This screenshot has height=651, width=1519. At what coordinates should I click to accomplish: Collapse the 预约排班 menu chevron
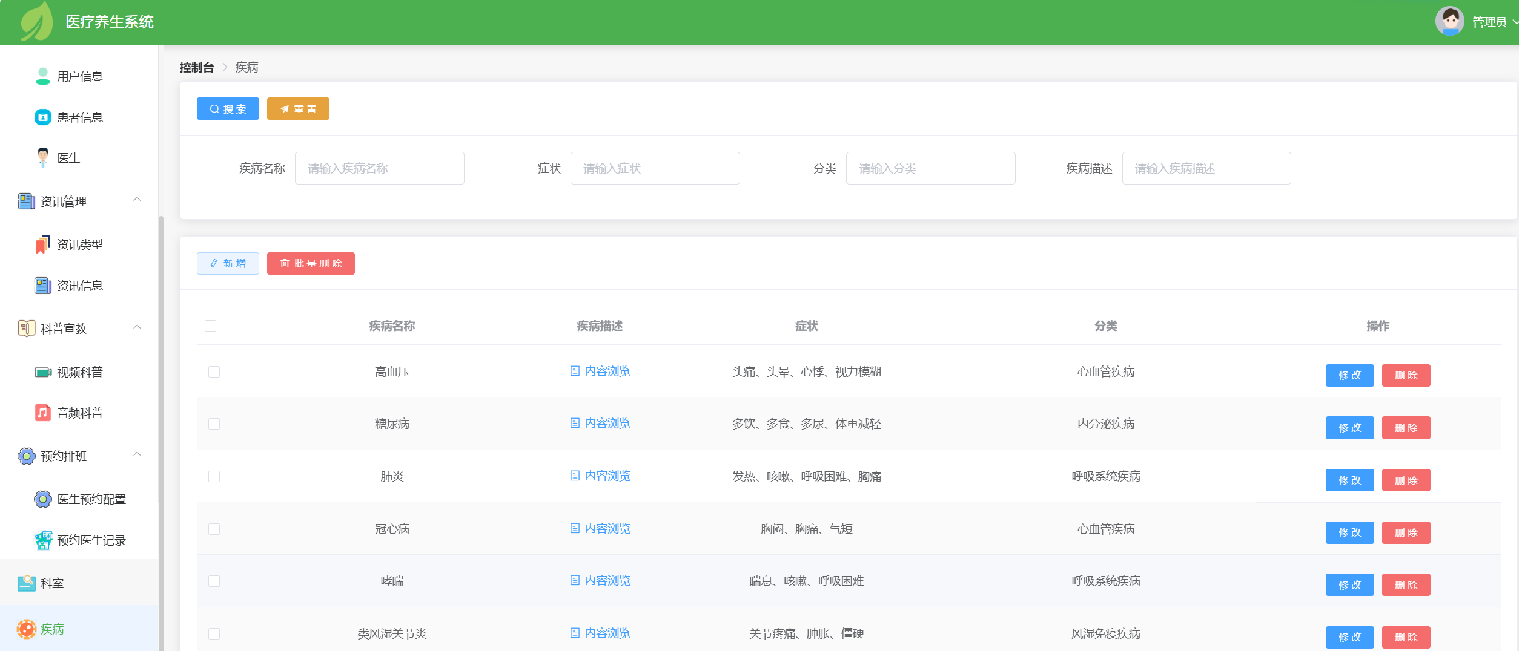point(137,454)
